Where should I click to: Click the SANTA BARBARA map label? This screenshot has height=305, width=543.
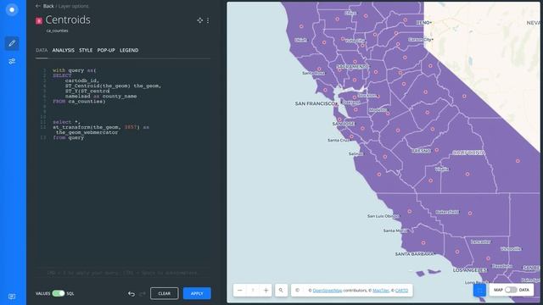(x=415, y=254)
